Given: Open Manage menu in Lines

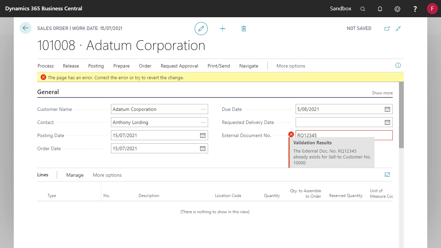Looking at the screenshot, I should pyautogui.click(x=75, y=175).
